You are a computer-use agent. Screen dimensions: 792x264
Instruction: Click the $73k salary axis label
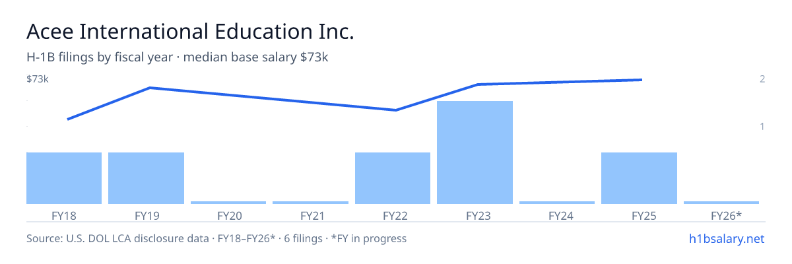38,79
